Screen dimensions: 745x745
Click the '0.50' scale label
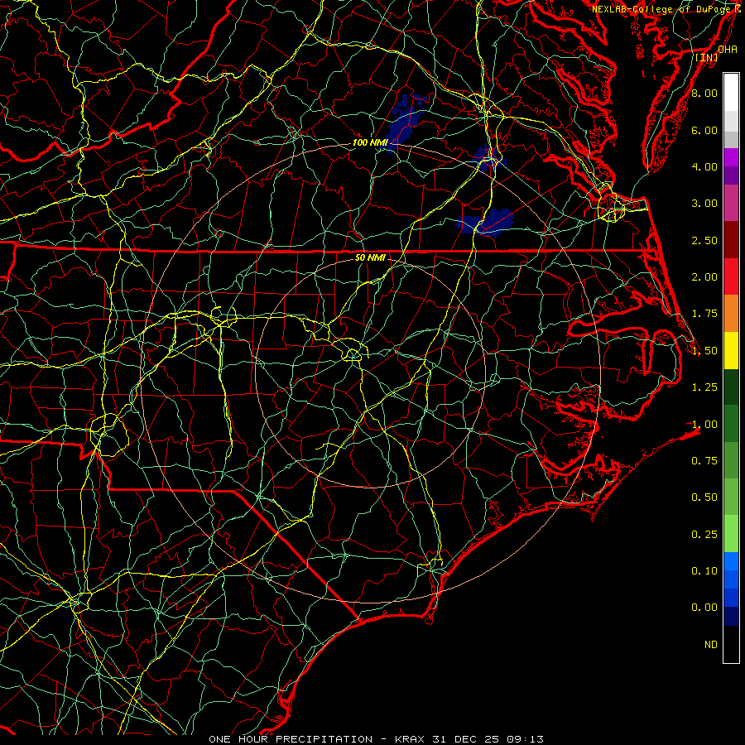pos(704,497)
